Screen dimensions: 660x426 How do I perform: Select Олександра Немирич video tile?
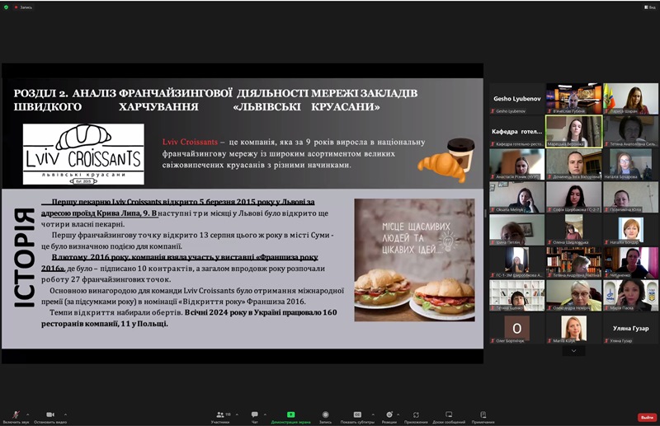pos(574,296)
